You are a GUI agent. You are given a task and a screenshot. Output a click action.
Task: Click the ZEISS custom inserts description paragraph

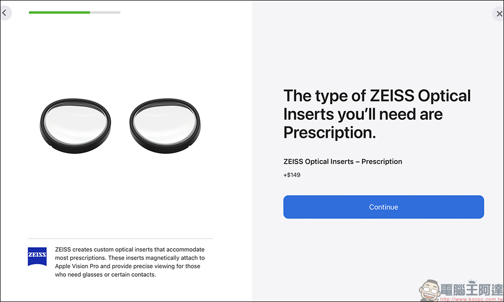click(130, 262)
